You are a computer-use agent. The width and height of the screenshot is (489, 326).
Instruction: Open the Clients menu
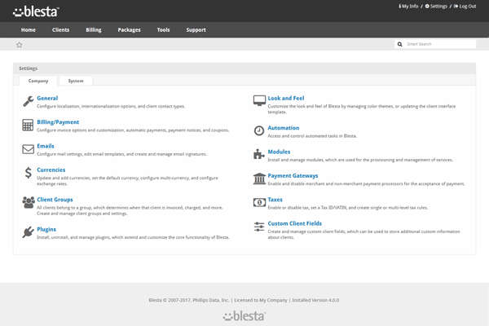pyautogui.click(x=60, y=30)
